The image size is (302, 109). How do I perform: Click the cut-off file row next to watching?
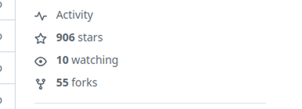coord(8,68)
